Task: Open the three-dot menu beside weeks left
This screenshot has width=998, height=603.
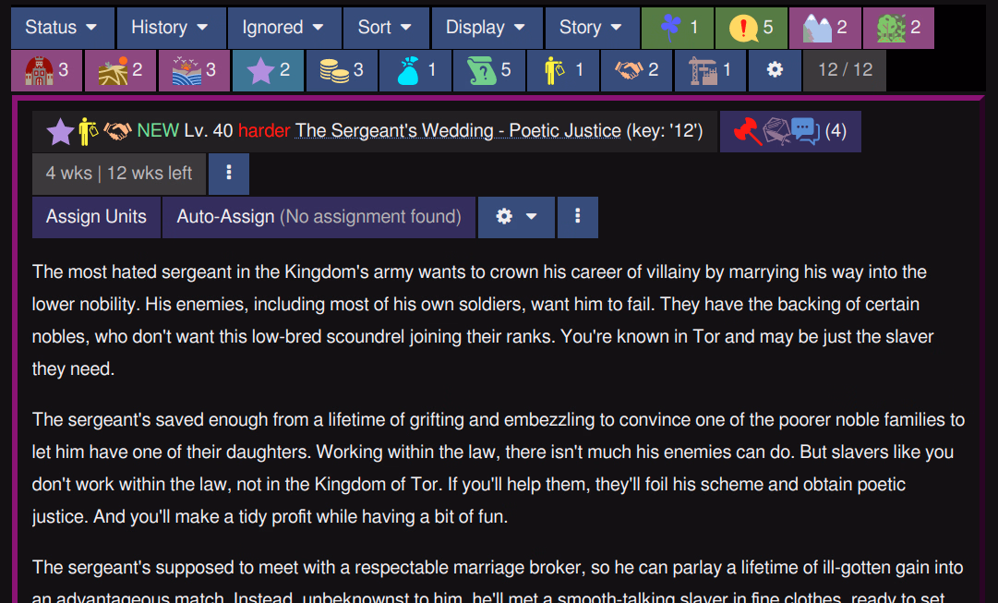Action: 228,174
